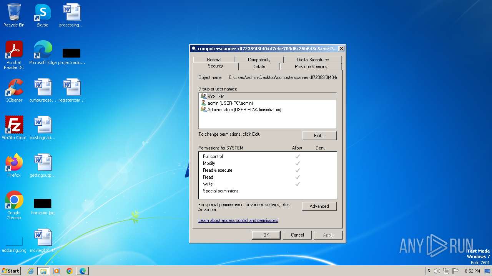
Task: Open Internet Explorer from taskbar
Action: pyautogui.click(x=30, y=271)
